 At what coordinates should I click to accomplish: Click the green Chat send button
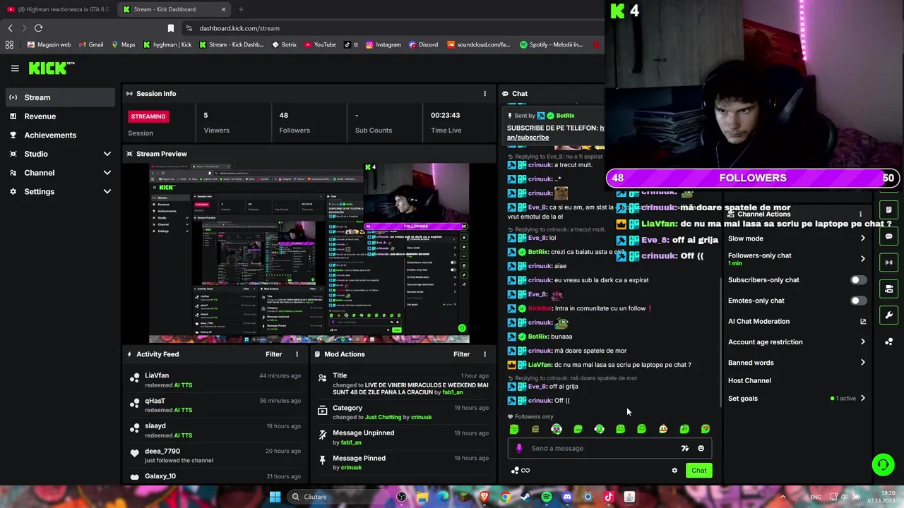pos(698,471)
